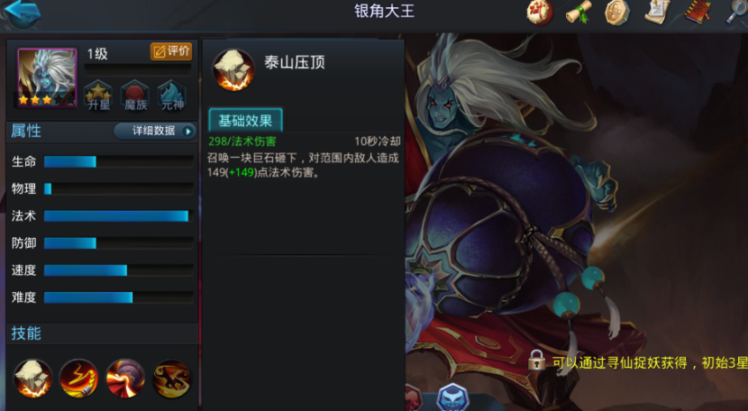Switch to the 基础效果 tab
The image size is (748, 411).
coord(245,120)
